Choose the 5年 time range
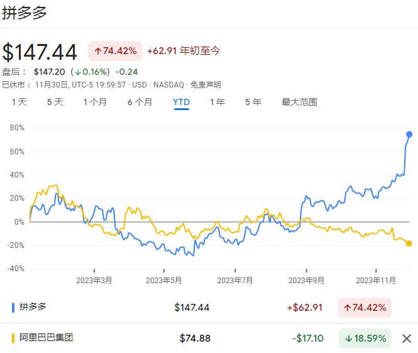418x353 pixels. click(253, 102)
